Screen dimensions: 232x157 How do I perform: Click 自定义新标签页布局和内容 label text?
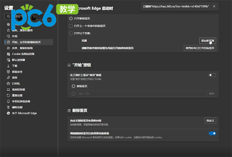click(86, 121)
